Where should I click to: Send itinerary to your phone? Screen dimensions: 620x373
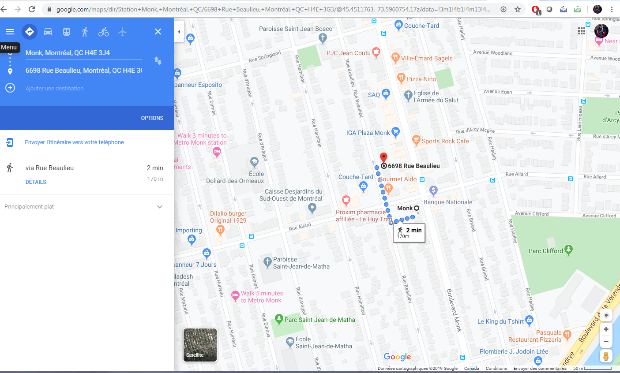[x=74, y=142]
